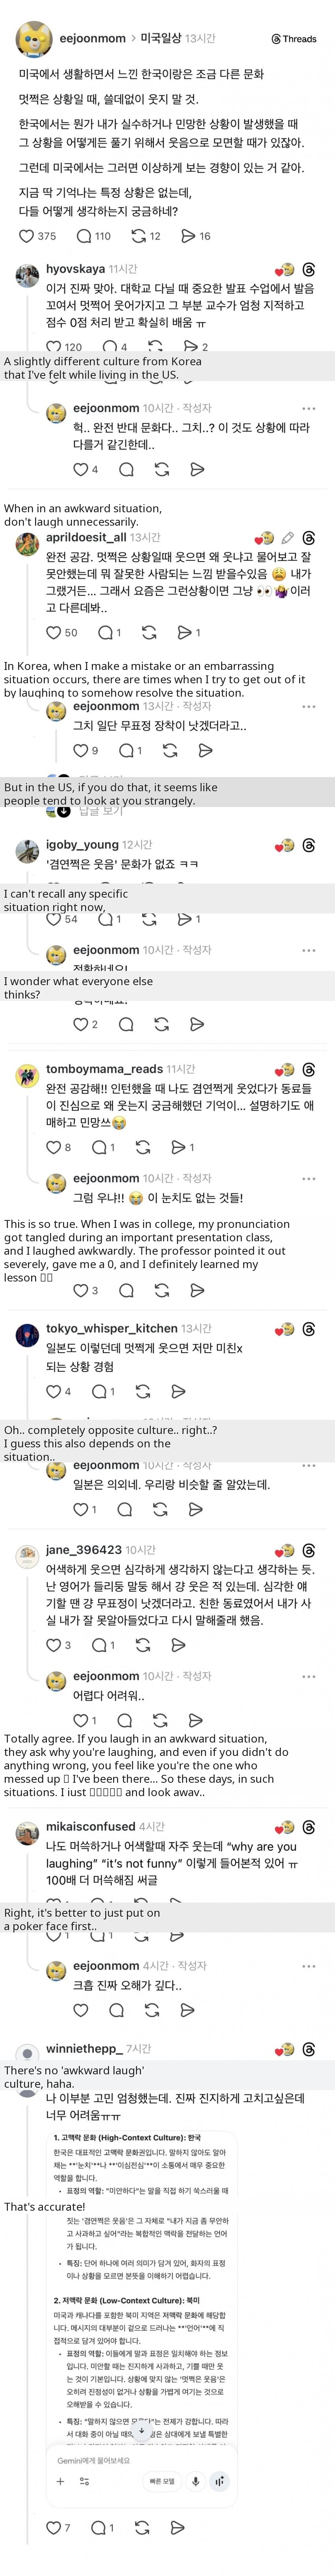This screenshot has width=335, height=2576.
Task: Repost the main post with 12 reposts
Action: 139,236
